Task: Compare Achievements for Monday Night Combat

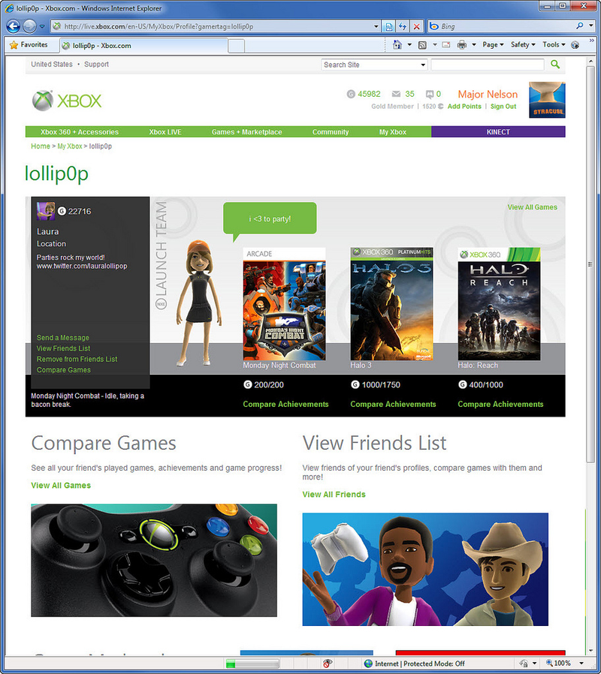Action: tap(285, 404)
